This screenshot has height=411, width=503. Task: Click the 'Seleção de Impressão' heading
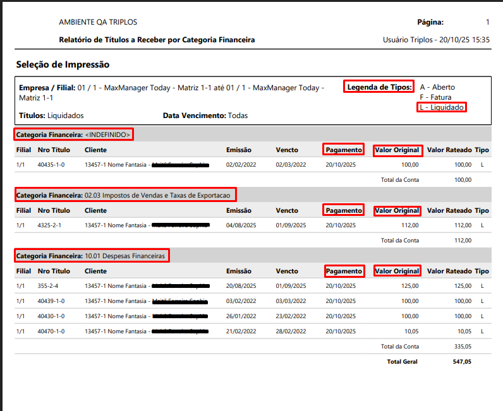[x=63, y=64]
